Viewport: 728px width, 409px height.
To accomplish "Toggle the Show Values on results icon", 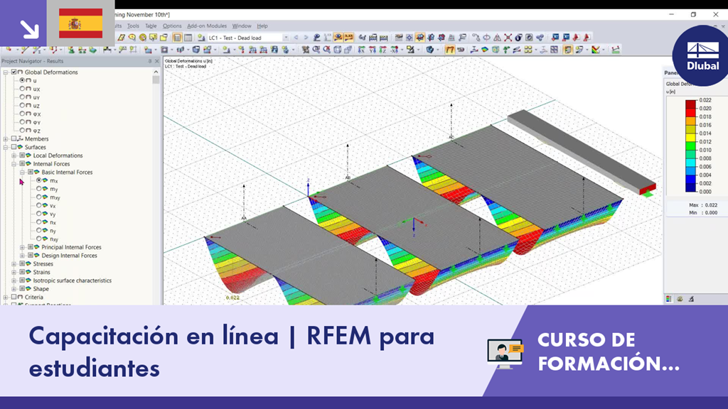I will [348, 38].
